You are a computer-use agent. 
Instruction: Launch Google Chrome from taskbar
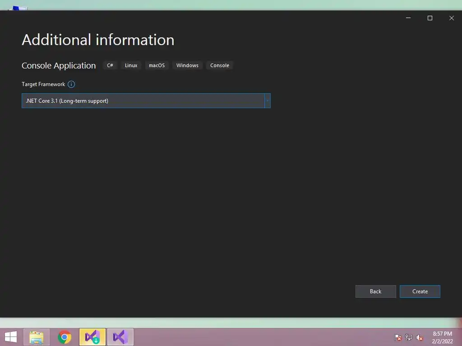(x=65, y=337)
